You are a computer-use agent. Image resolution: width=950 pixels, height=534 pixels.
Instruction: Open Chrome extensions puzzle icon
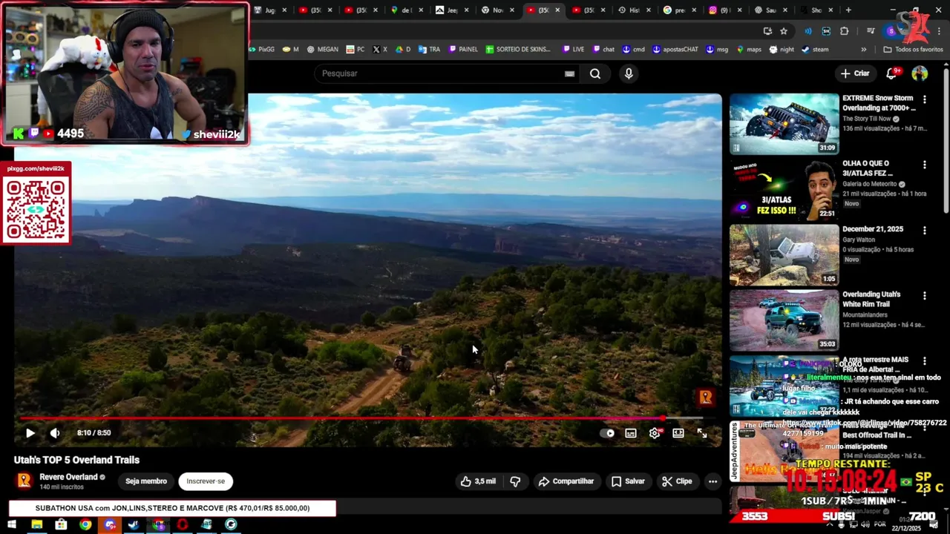pyautogui.click(x=845, y=31)
